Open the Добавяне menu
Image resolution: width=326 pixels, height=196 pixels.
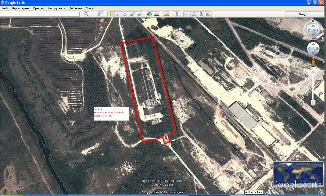[x=75, y=8]
